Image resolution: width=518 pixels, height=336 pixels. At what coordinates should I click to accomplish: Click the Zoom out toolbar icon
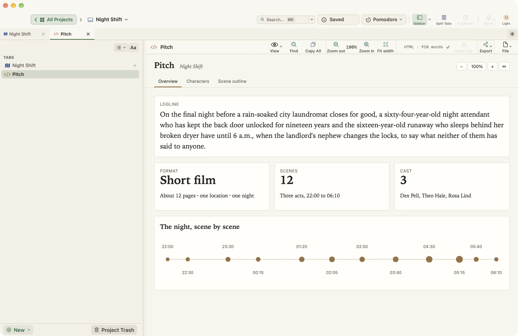coord(336,44)
